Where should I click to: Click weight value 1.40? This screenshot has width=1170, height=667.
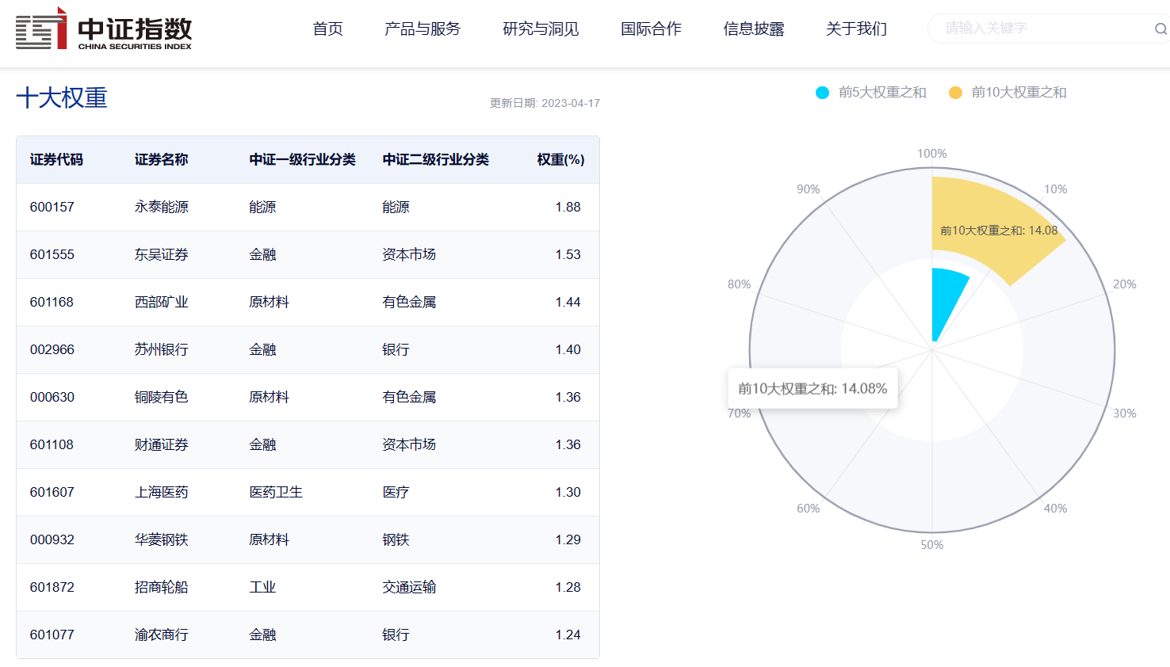point(568,350)
